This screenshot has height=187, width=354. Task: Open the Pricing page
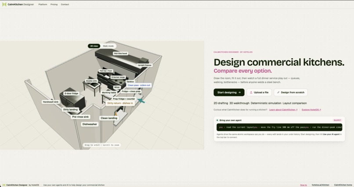pos(54,4)
